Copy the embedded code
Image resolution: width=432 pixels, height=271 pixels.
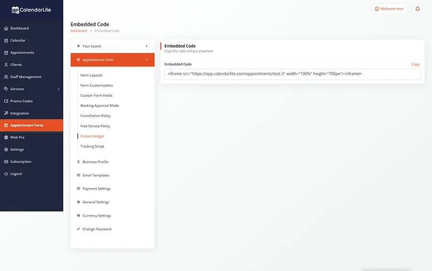click(415, 64)
